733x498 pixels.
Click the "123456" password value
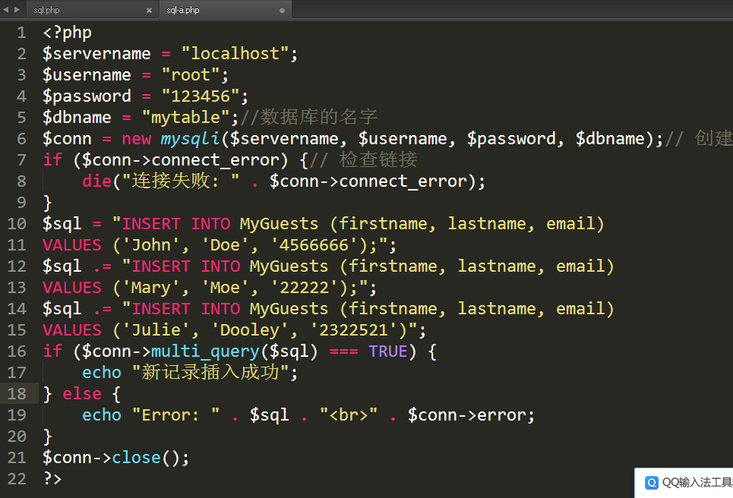[x=201, y=96]
